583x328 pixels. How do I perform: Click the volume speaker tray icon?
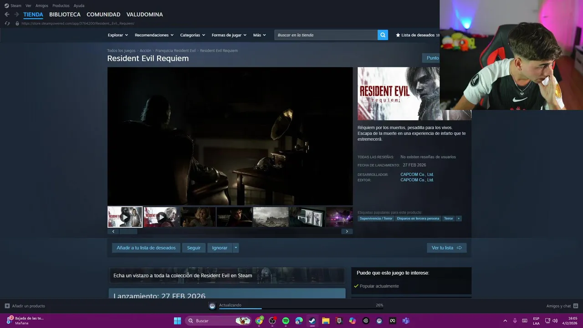(555, 321)
